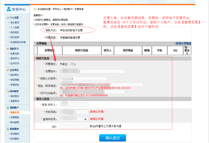Select 在线收取电子发票 radio option
Image resolution: width=209 pixels, height=143 pixels.
61,30
